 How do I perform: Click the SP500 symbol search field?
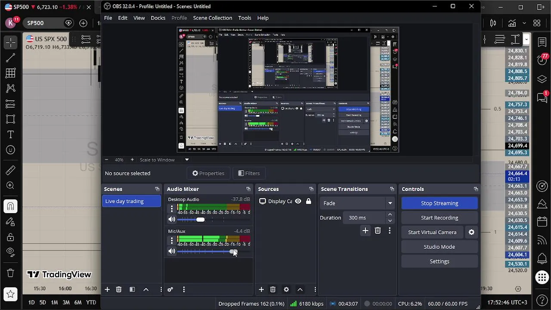click(48, 23)
